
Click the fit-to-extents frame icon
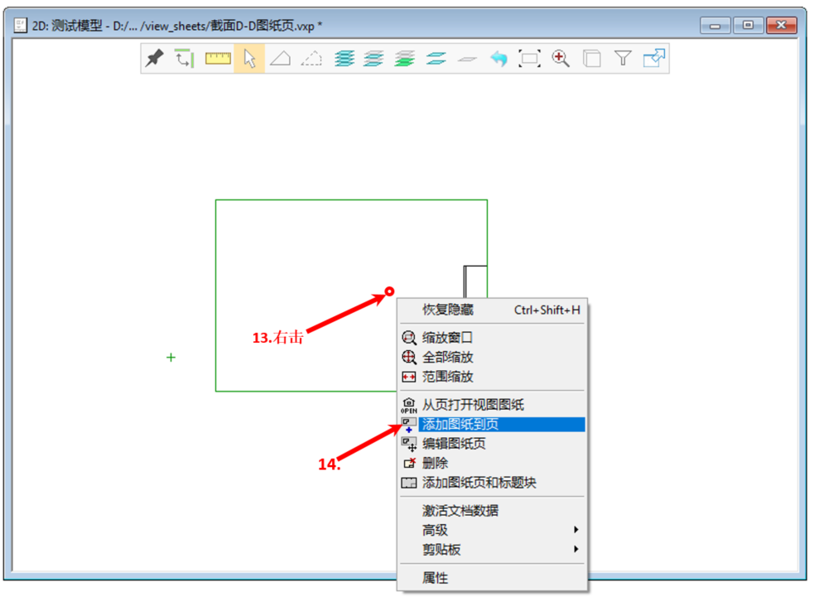point(529,58)
